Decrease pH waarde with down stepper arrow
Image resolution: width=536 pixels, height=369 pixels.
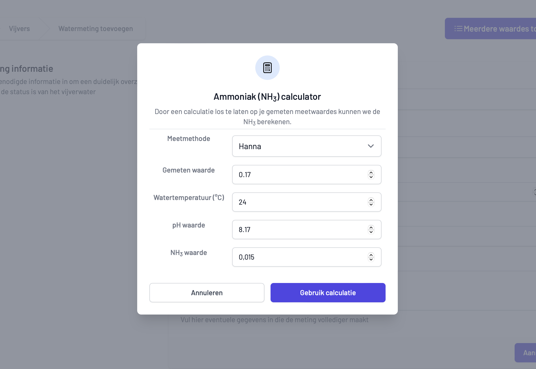click(371, 232)
